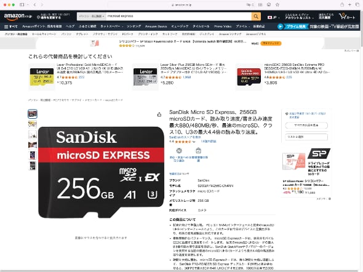This screenshot has height=272, width=363.
Task: Click the Safari share icon in toolbar
Action: tap(342, 5)
